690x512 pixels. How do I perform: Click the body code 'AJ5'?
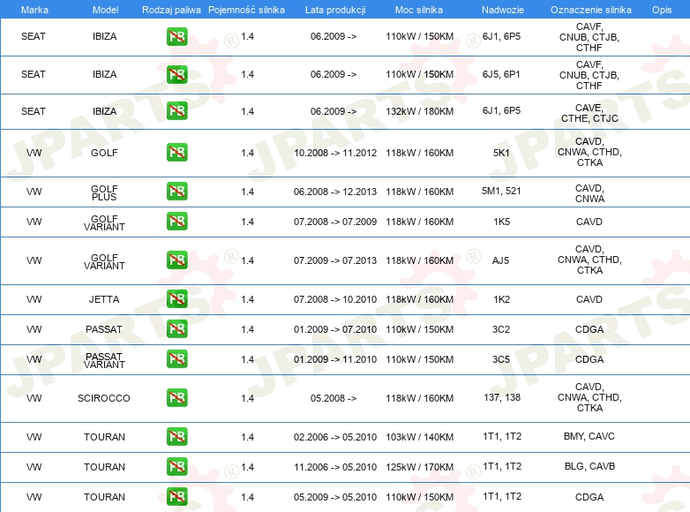(500, 260)
